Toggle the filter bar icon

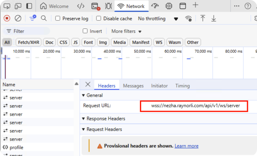(x=33, y=18)
